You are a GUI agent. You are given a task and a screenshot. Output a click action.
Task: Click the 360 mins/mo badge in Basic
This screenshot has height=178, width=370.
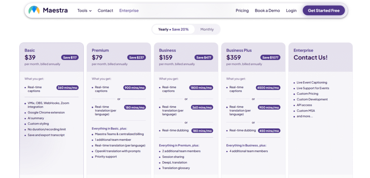coord(68,88)
